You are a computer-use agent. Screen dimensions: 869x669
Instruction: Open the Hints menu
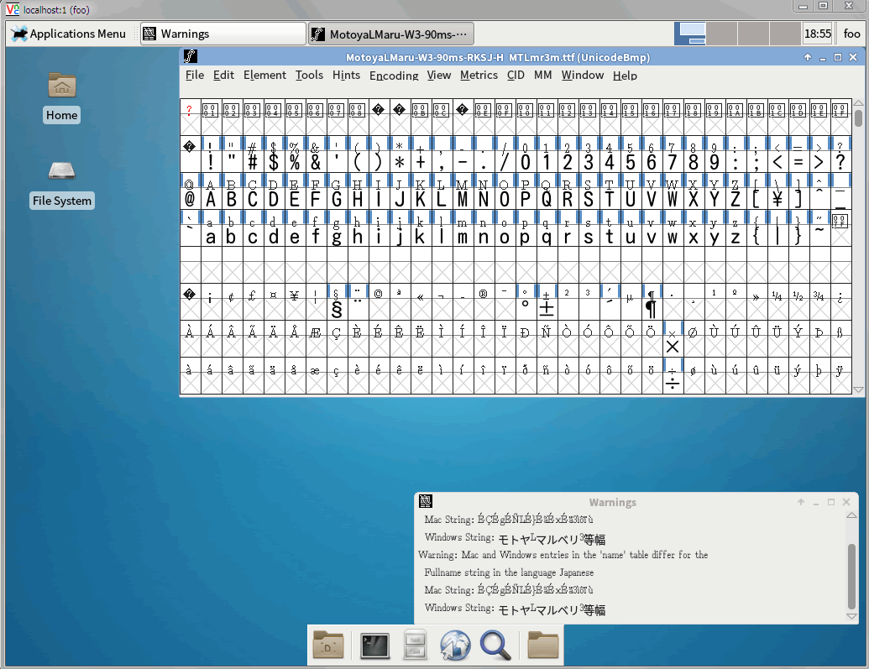tap(347, 75)
